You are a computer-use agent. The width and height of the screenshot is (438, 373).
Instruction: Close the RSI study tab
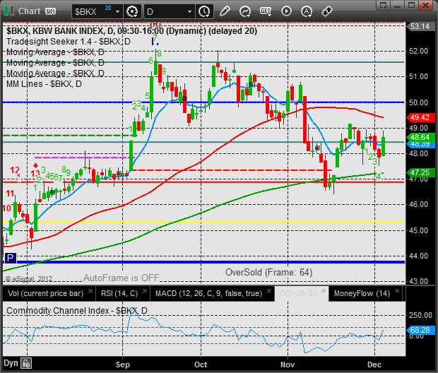(145, 290)
